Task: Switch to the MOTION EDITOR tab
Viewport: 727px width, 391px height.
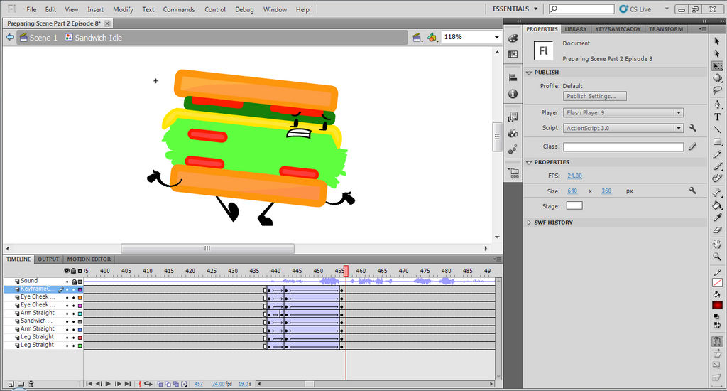Action: (89, 259)
